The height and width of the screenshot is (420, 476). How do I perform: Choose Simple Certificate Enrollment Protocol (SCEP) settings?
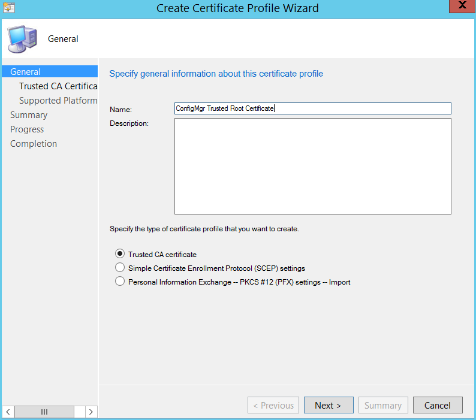coord(120,268)
